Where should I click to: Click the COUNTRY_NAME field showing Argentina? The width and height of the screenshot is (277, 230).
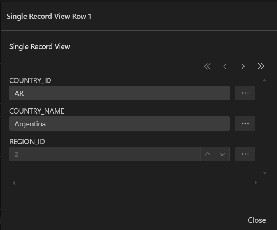[x=119, y=124]
